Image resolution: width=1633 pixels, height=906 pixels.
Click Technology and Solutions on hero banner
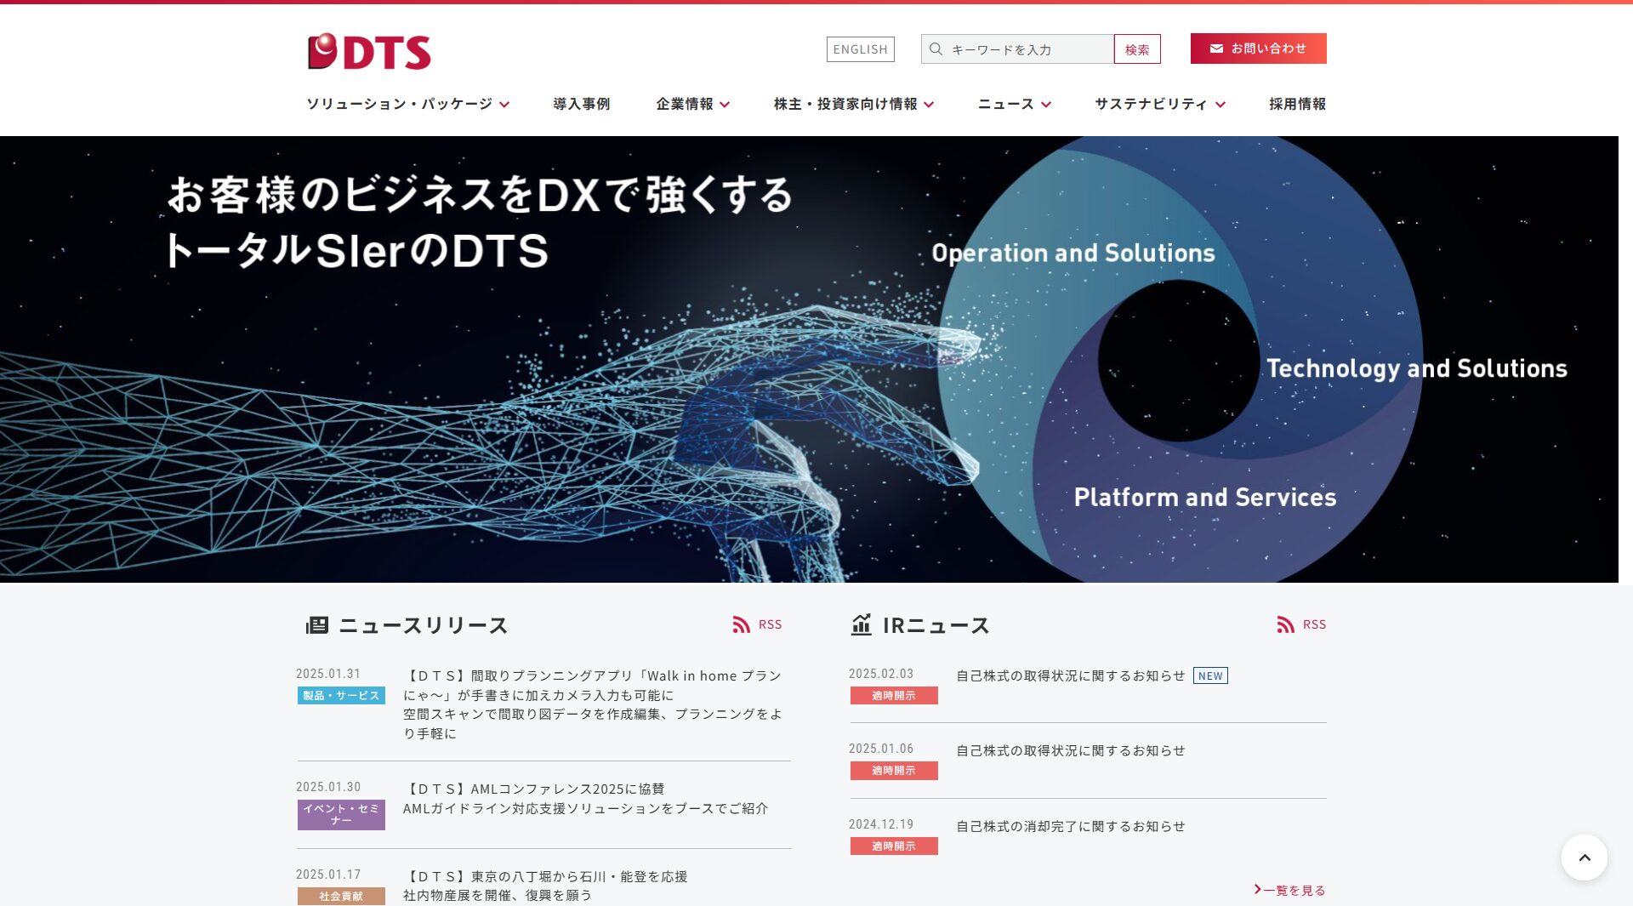click(x=1417, y=368)
